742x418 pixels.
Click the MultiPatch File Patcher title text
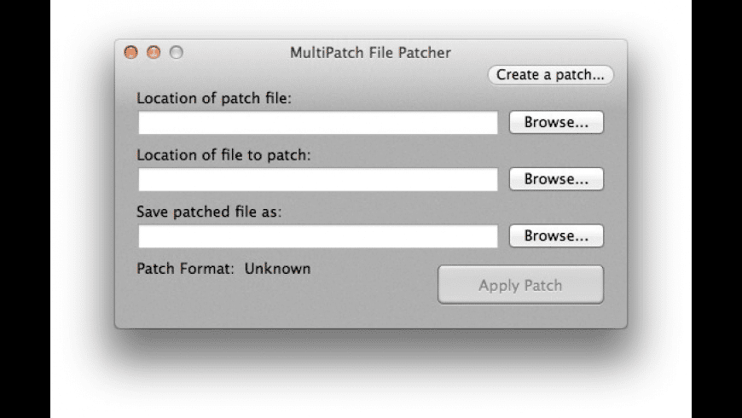point(370,53)
